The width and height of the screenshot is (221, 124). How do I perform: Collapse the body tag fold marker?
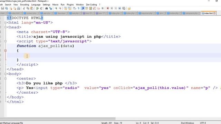(6, 74)
